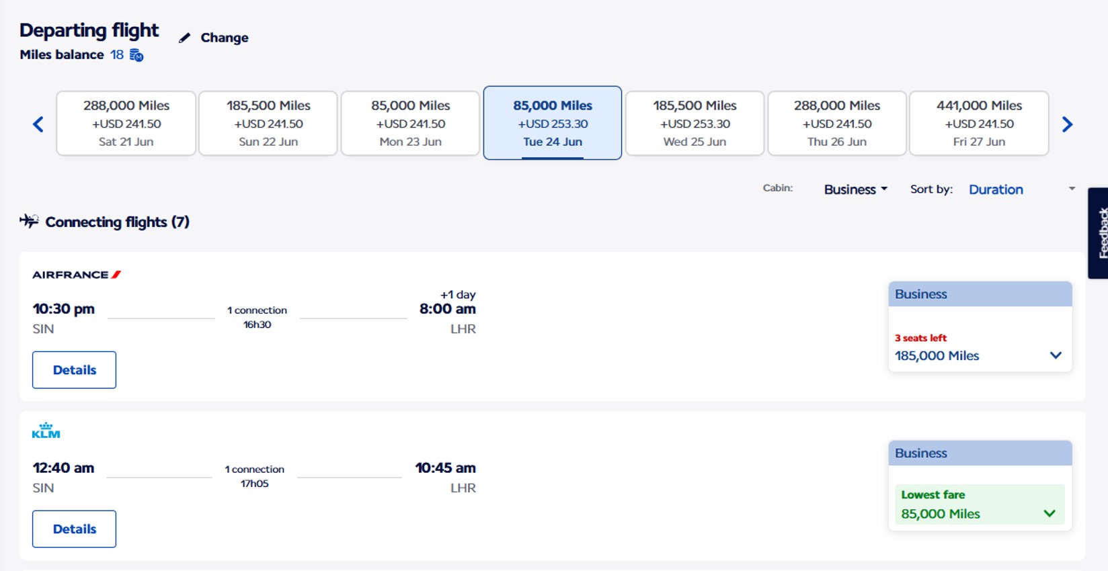Viewport: 1108px width, 571px height.
Task: Click the '3 seats left' notice
Action: pyautogui.click(x=920, y=338)
